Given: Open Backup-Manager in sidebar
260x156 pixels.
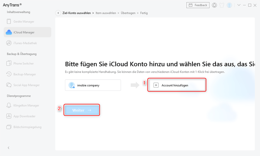Looking at the screenshot, I should [x=27, y=74].
